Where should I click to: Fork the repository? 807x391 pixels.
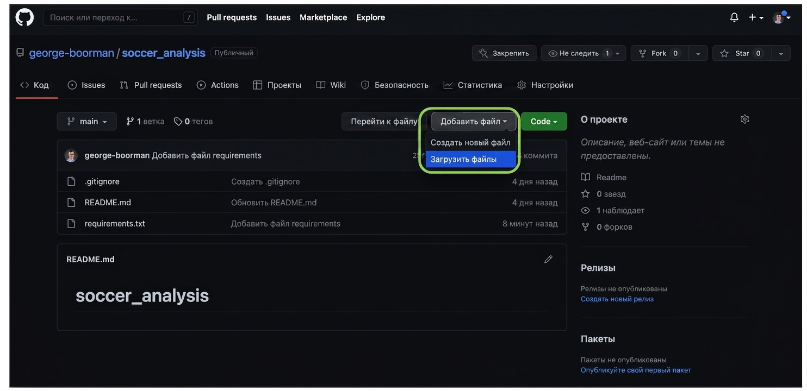[660, 53]
